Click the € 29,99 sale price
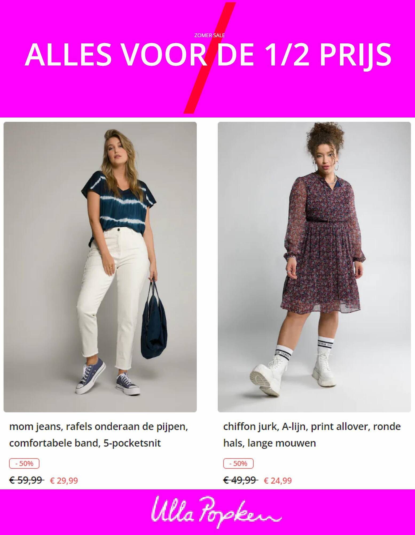Viewport: 415px width, 535px height. coord(64,481)
